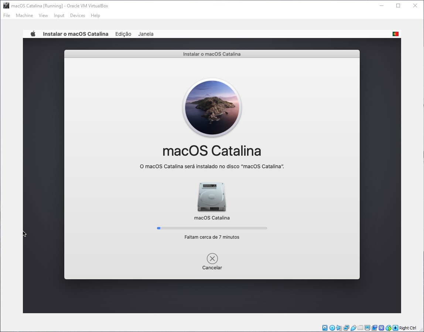Click the Catalina island logo image

point(212,107)
